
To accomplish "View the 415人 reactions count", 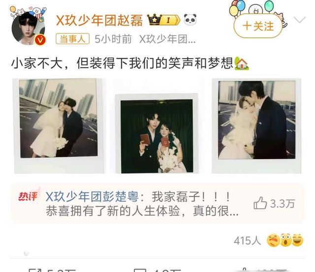I will click(x=247, y=240).
